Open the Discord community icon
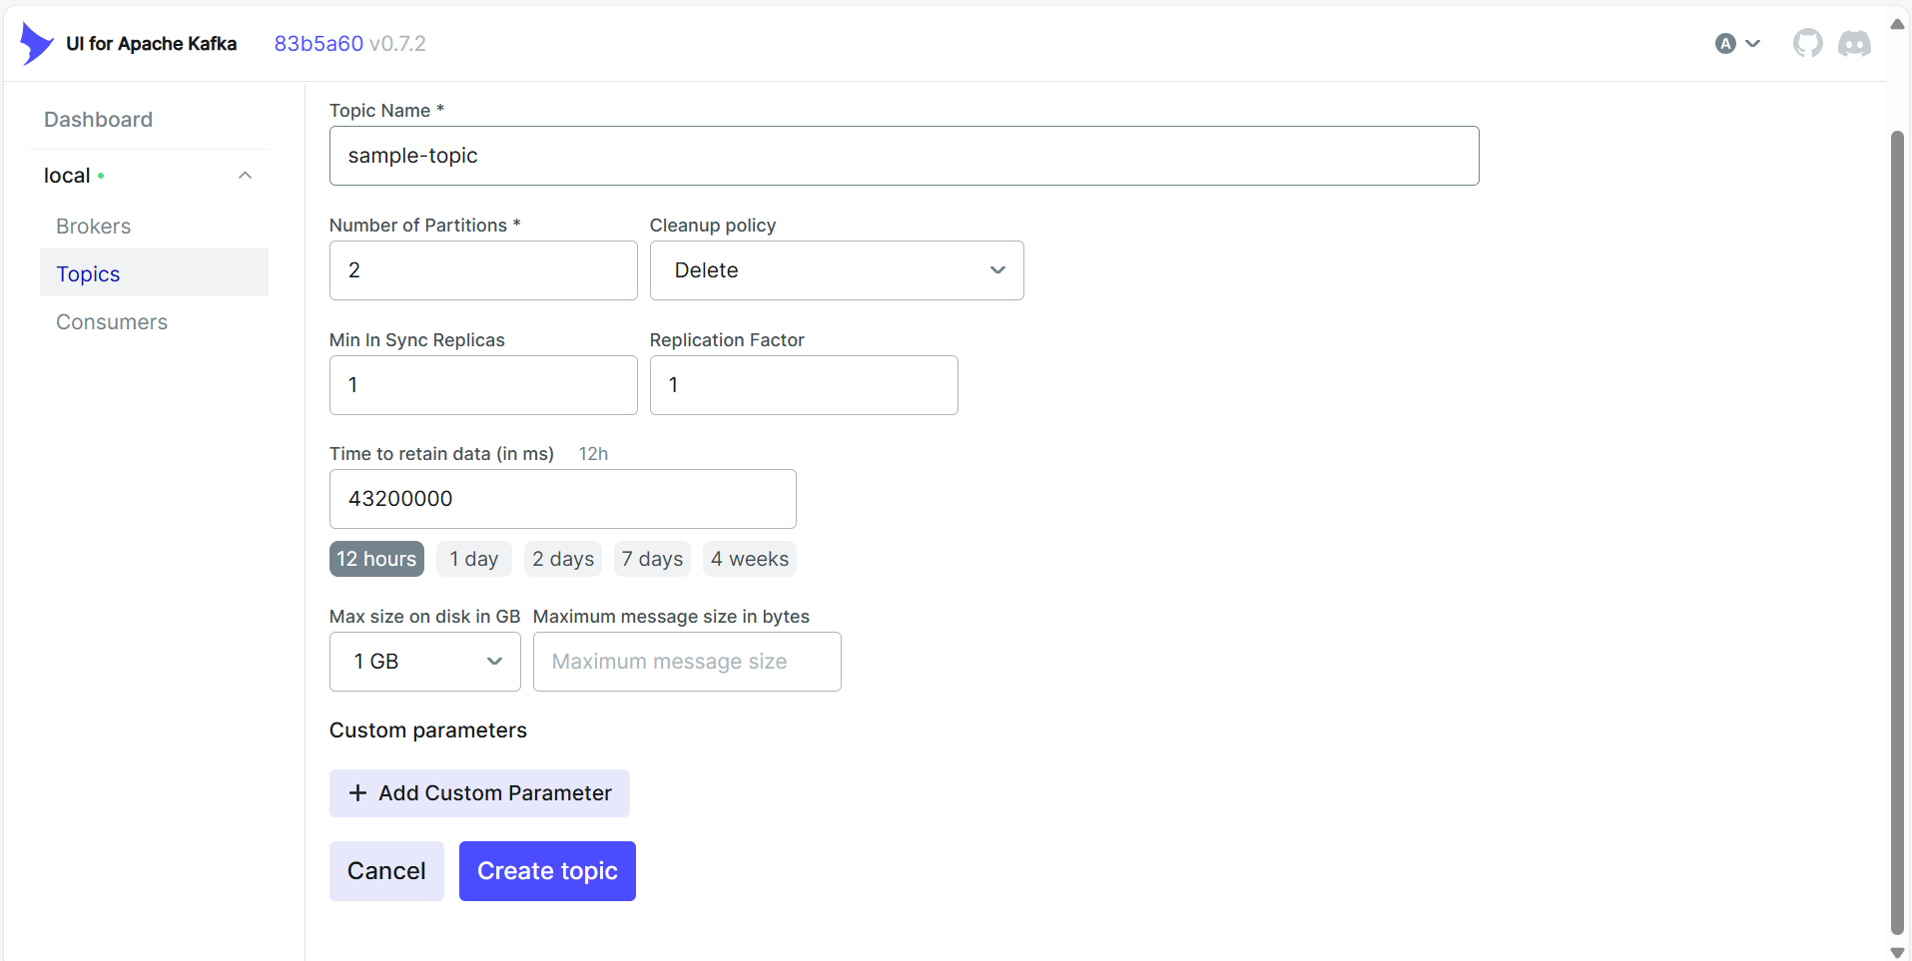The height and width of the screenshot is (961, 1912). pyautogui.click(x=1854, y=44)
